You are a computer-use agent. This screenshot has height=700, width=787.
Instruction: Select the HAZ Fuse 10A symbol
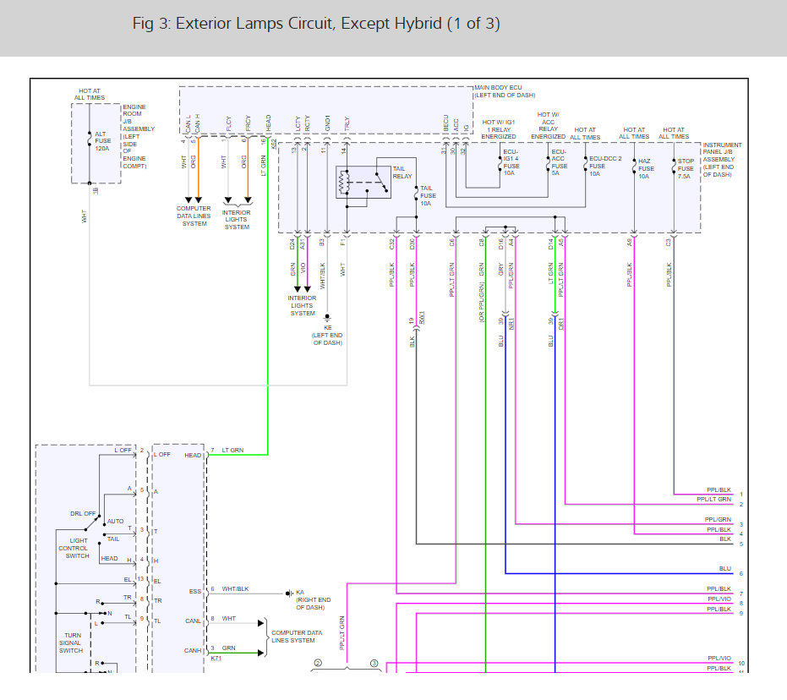[x=634, y=167]
